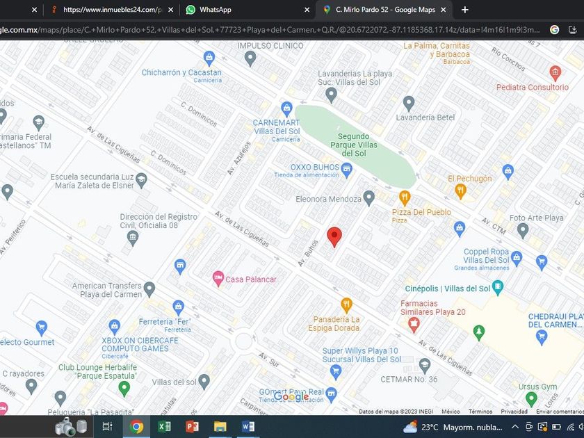Click the Casa Palancar lodging pin
The image size is (584, 438).
tap(218, 279)
